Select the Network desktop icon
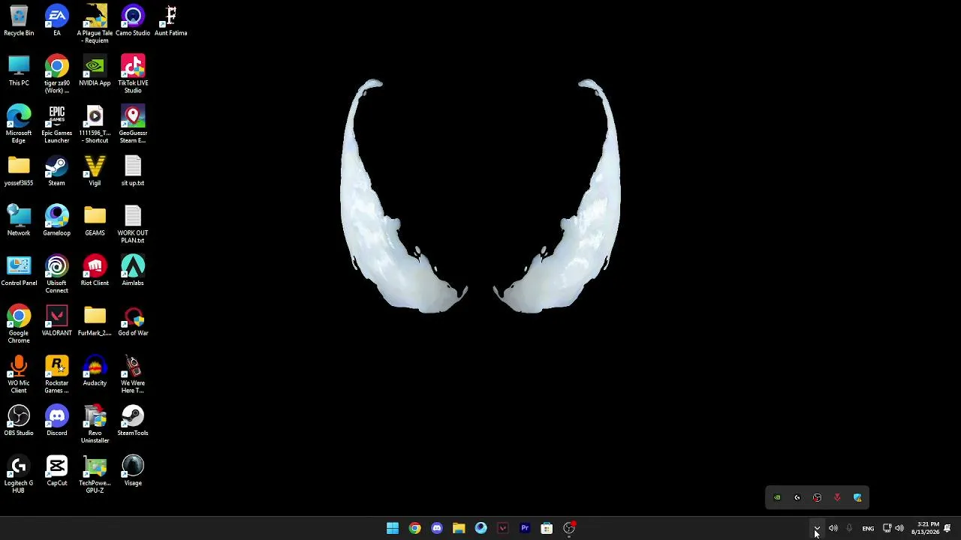Viewport: 961px width, 540px height. [x=19, y=221]
